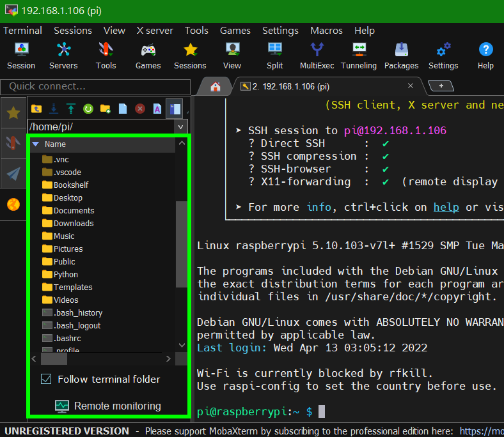Image resolution: width=504 pixels, height=437 pixels.
Task: Select the Downloads folder
Action: point(68,223)
